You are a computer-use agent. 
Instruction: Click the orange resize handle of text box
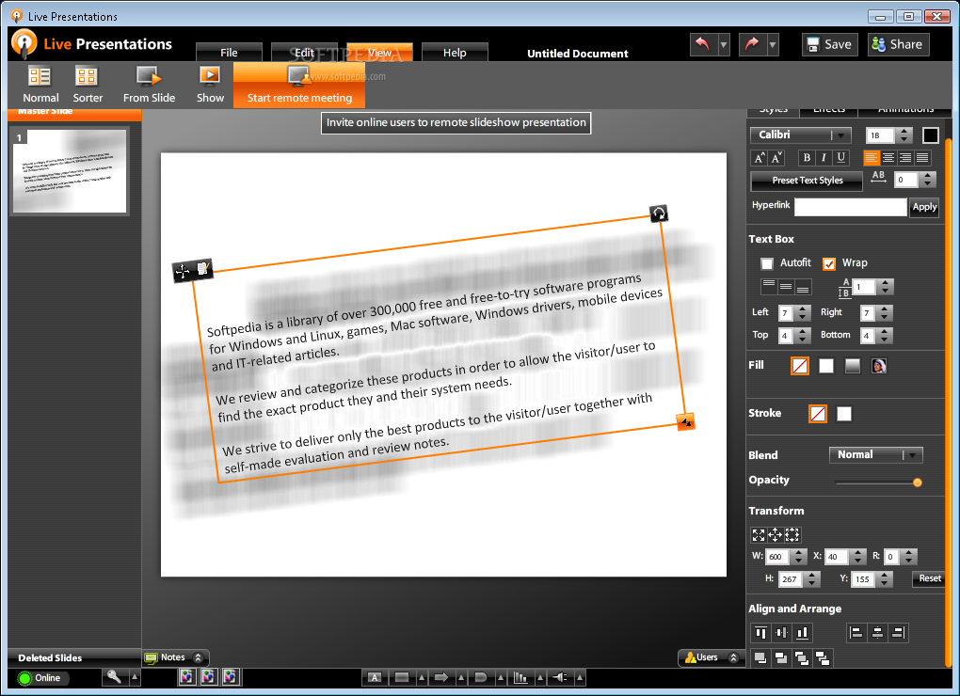click(685, 421)
